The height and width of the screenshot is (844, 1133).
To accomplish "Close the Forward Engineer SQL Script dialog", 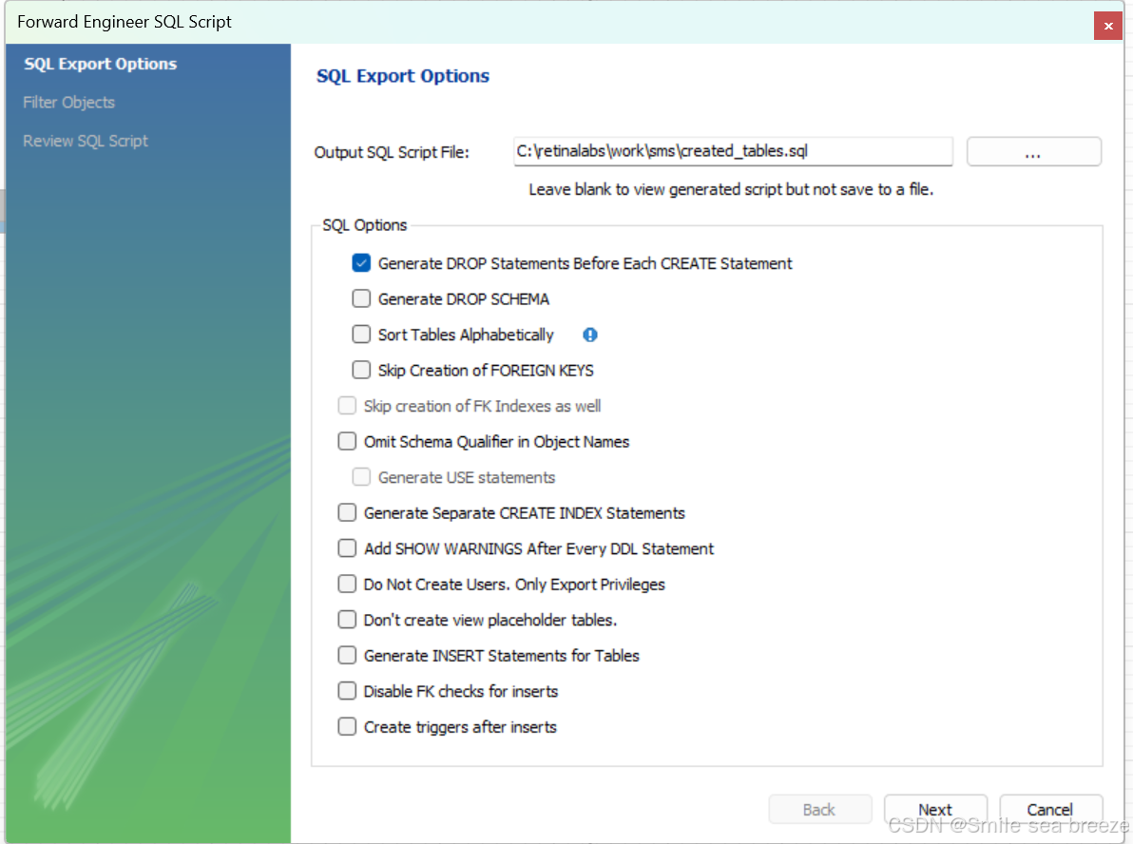I will 1107,26.
